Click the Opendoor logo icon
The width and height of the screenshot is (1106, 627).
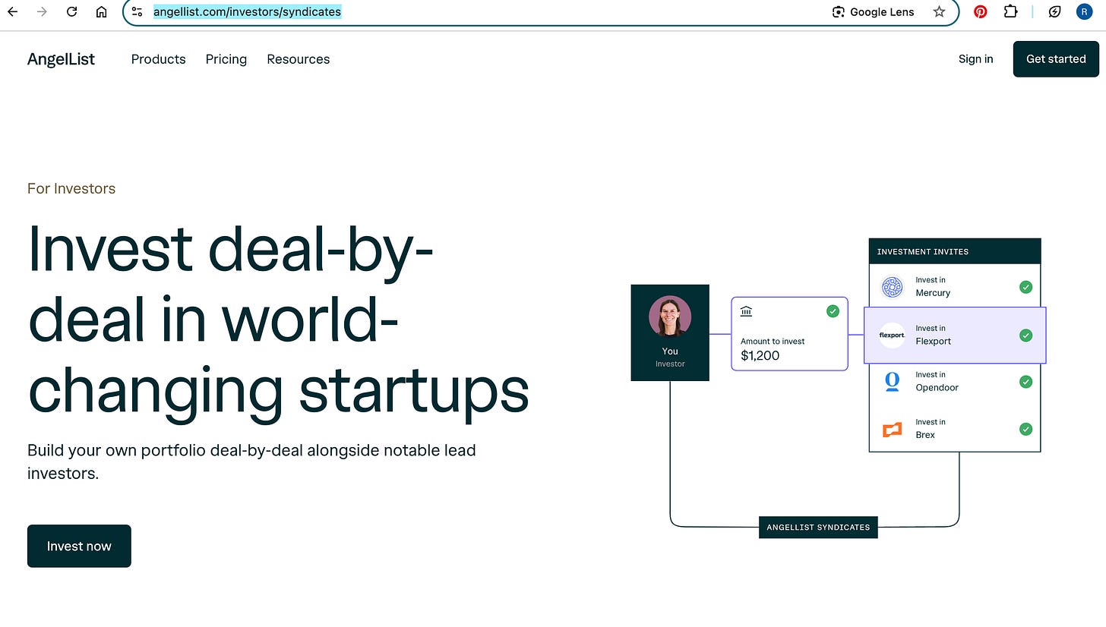tap(892, 381)
